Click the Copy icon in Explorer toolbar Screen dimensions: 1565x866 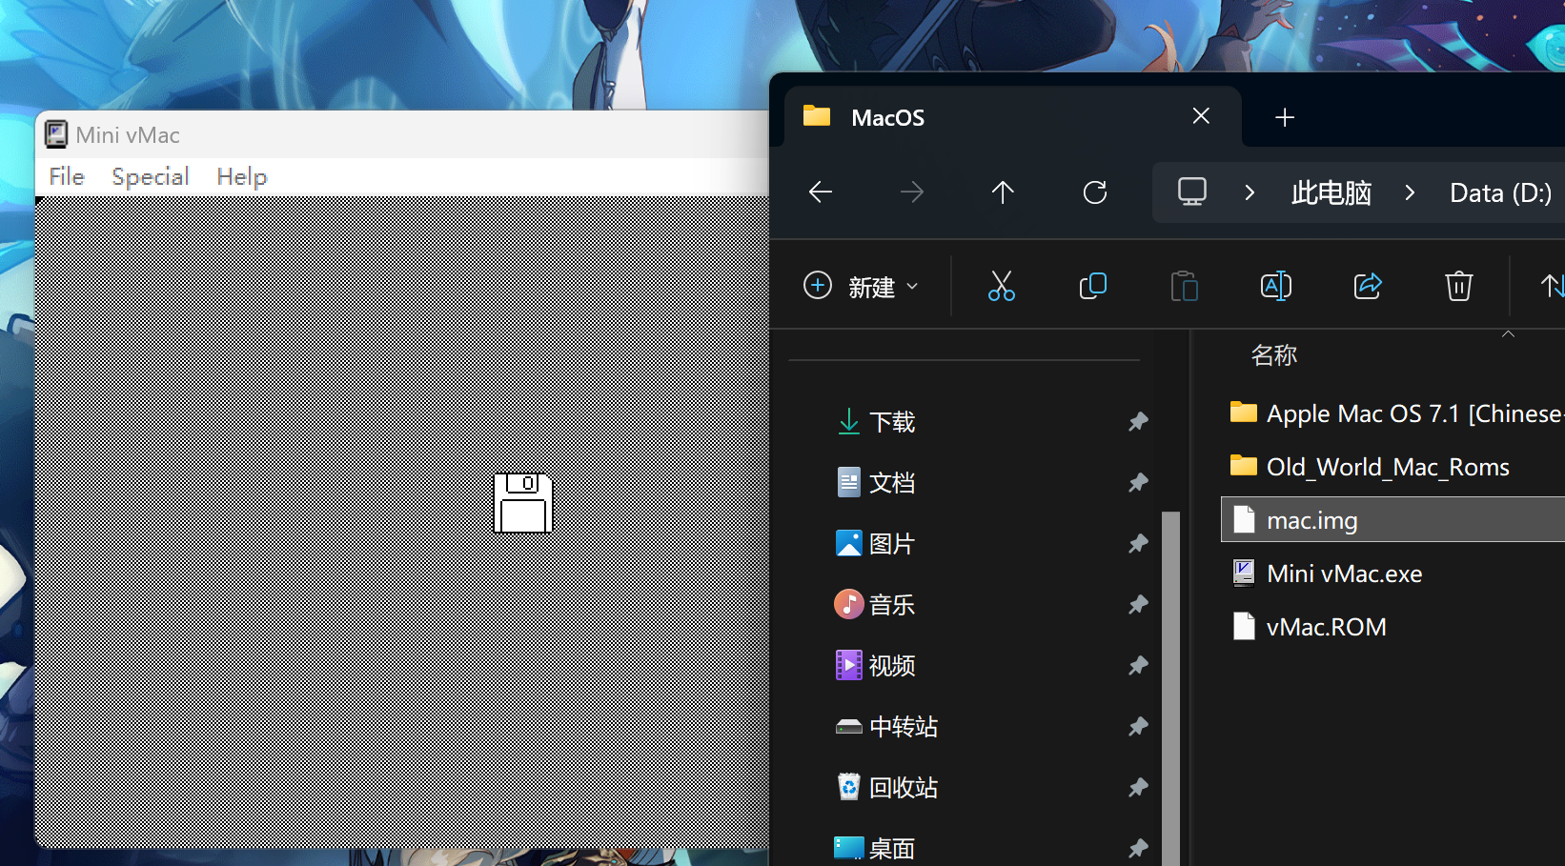pyautogui.click(x=1092, y=286)
